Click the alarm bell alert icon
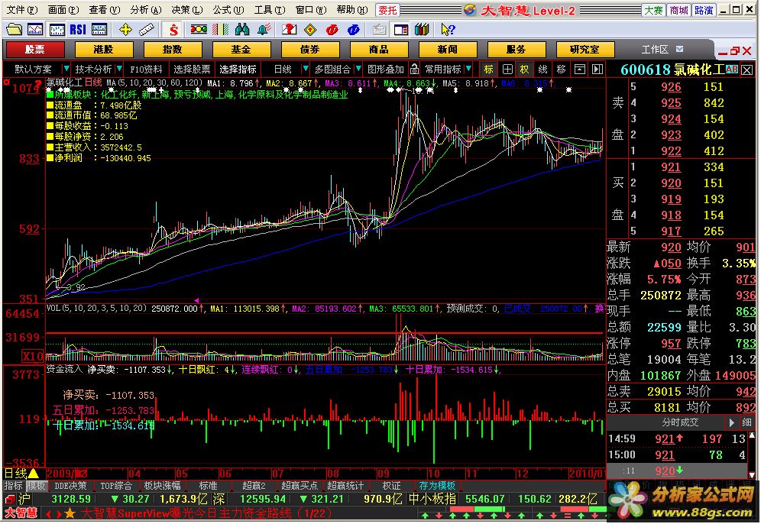This screenshot has width=761, height=524. [264, 30]
